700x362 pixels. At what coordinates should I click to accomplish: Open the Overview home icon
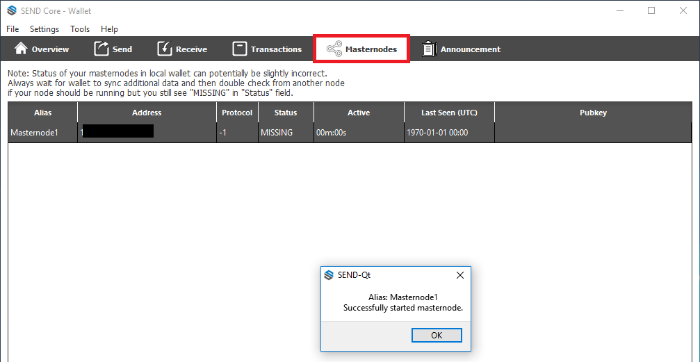coord(21,49)
